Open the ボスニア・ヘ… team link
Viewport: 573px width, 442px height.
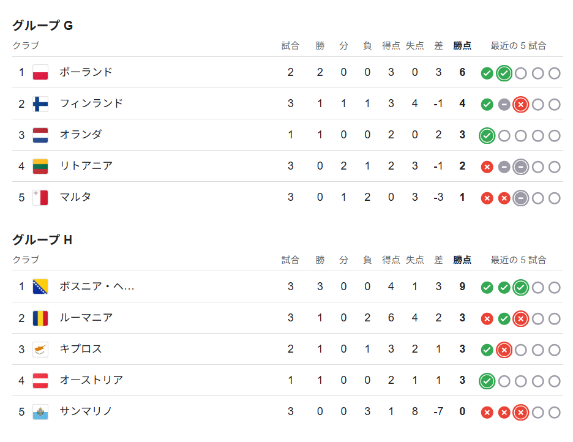(x=97, y=287)
